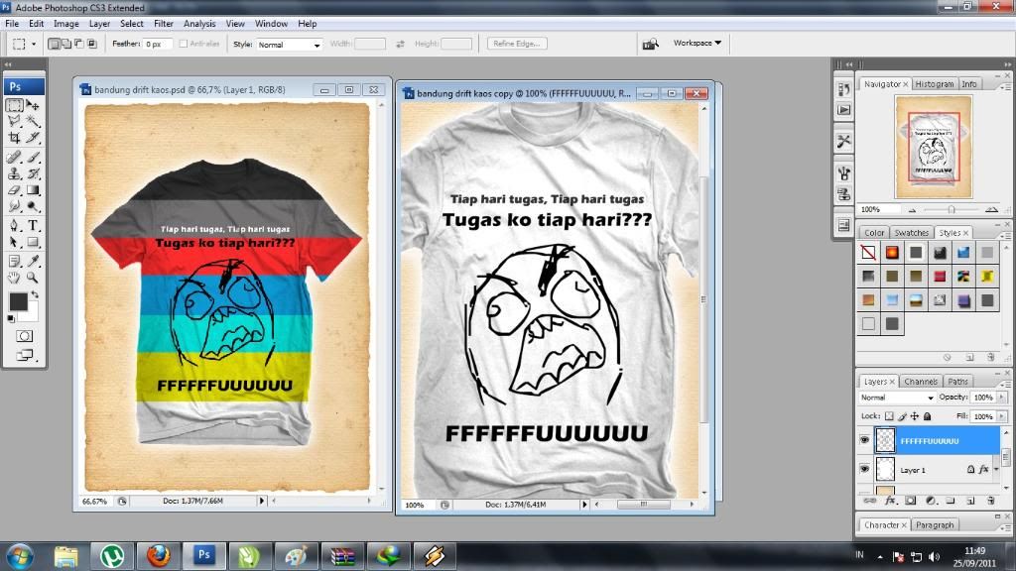Toggle lock image pixels
The image size is (1016, 571).
[902, 416]
